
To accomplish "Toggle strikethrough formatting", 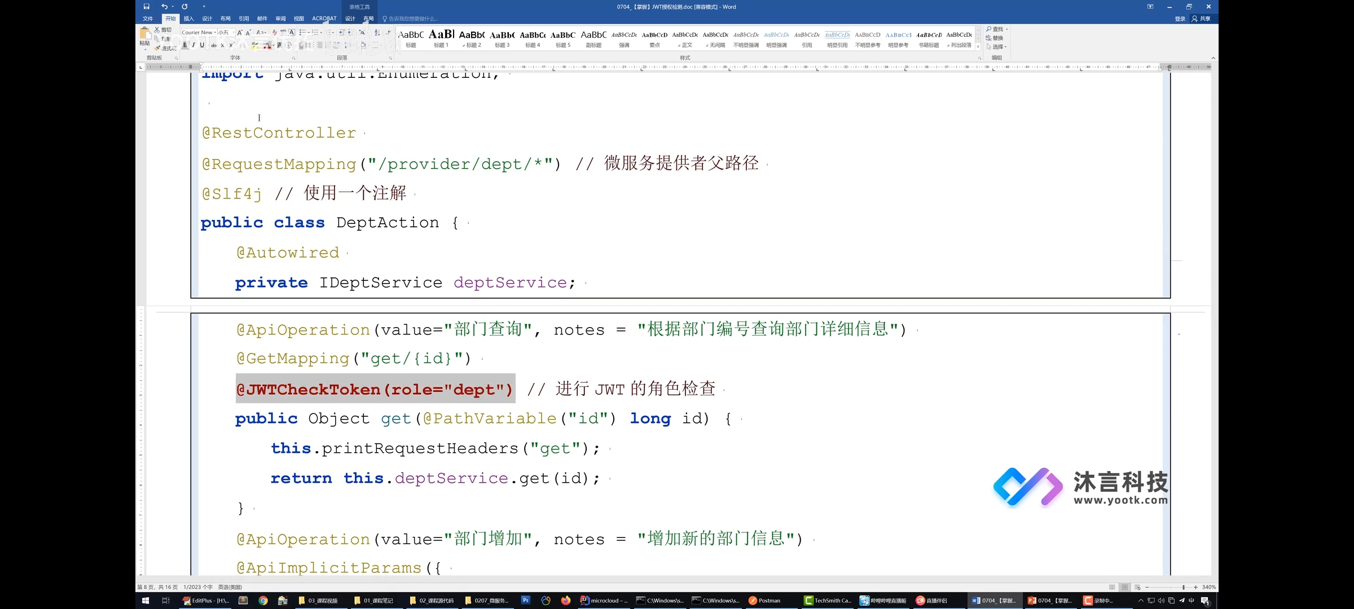I will tap(214, 45).
